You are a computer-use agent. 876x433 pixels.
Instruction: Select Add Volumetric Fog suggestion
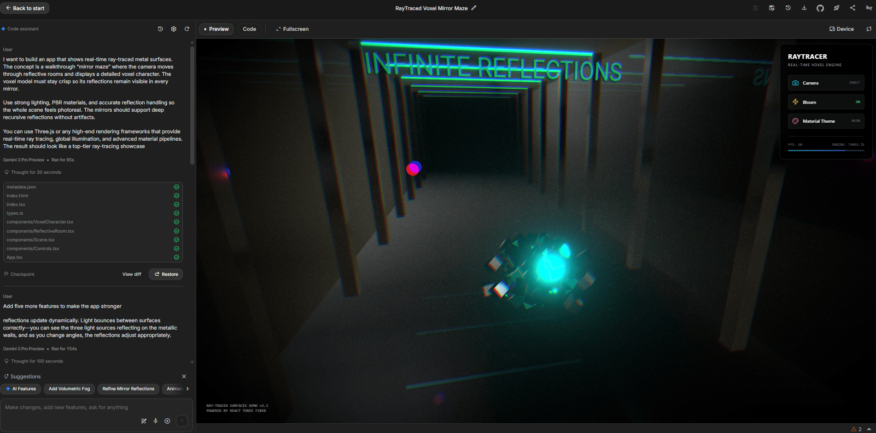click(69, 389)
